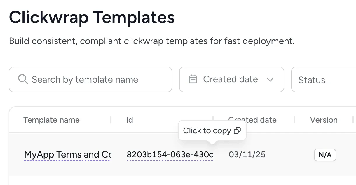Click the Clickwrap Templates page heading
Image resolution: width=356 pixels, height=185 pixels.
tap(92, 18)
